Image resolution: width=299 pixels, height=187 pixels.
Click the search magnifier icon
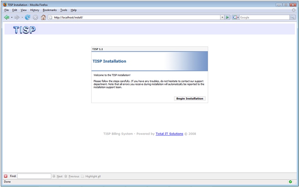292,17
